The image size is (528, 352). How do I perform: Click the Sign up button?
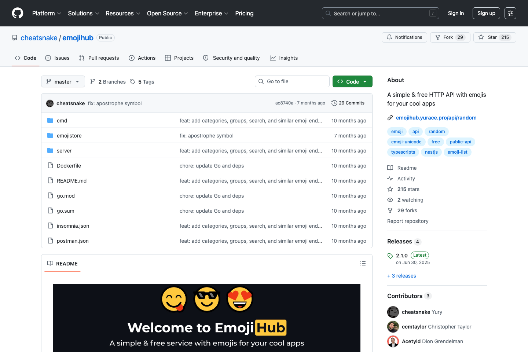pos(486,13)
